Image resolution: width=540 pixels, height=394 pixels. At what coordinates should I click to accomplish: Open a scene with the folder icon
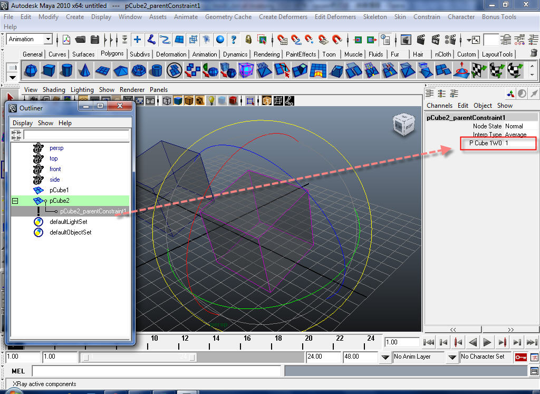pos(80,40)
